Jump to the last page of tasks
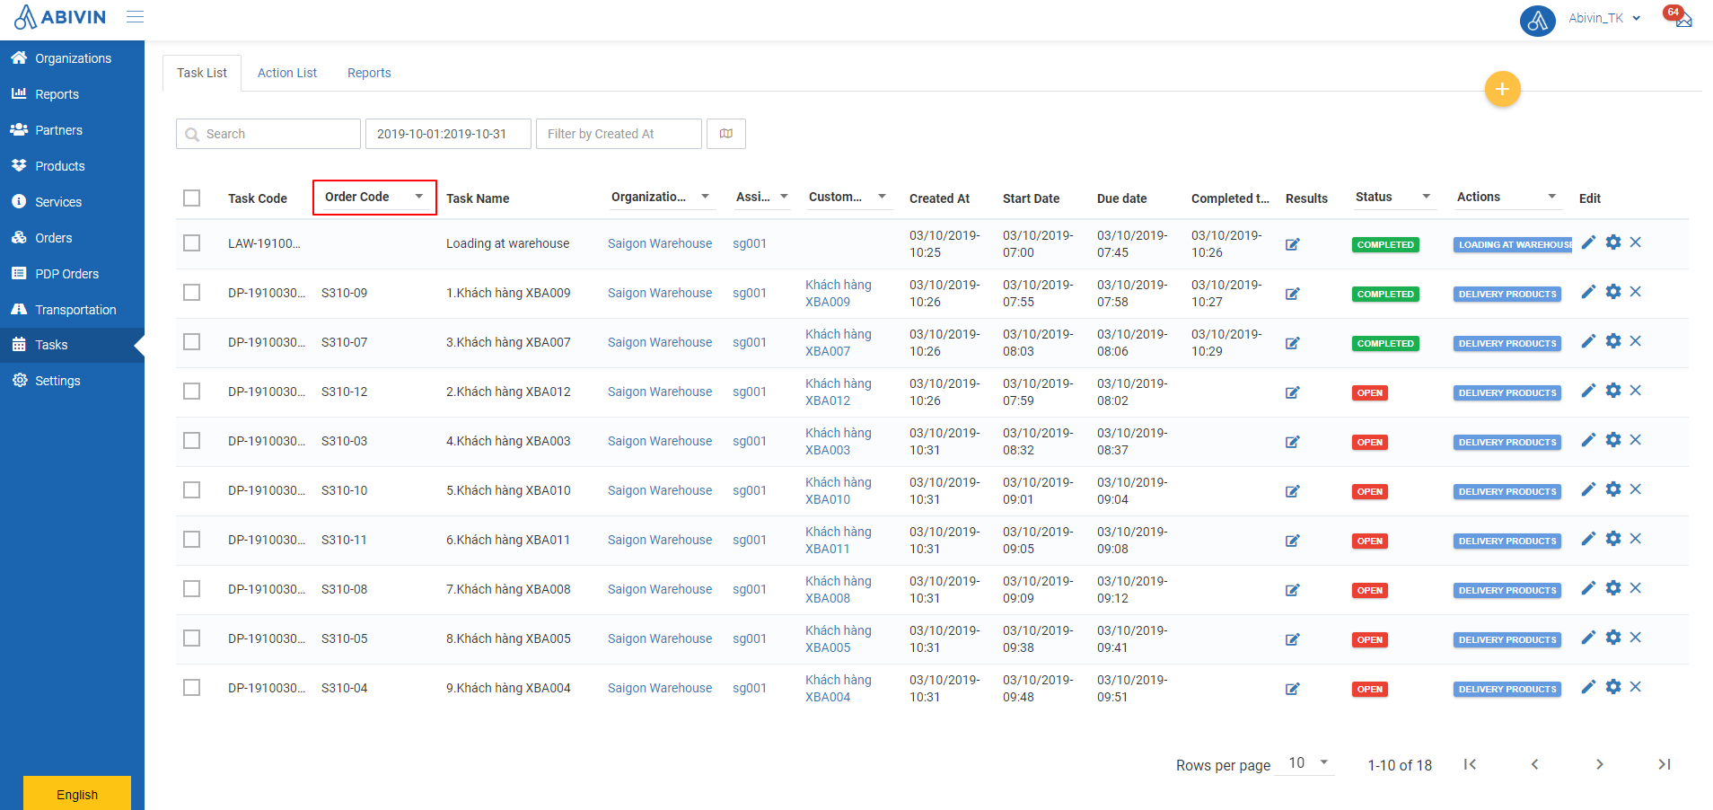 click(1664, 764)
